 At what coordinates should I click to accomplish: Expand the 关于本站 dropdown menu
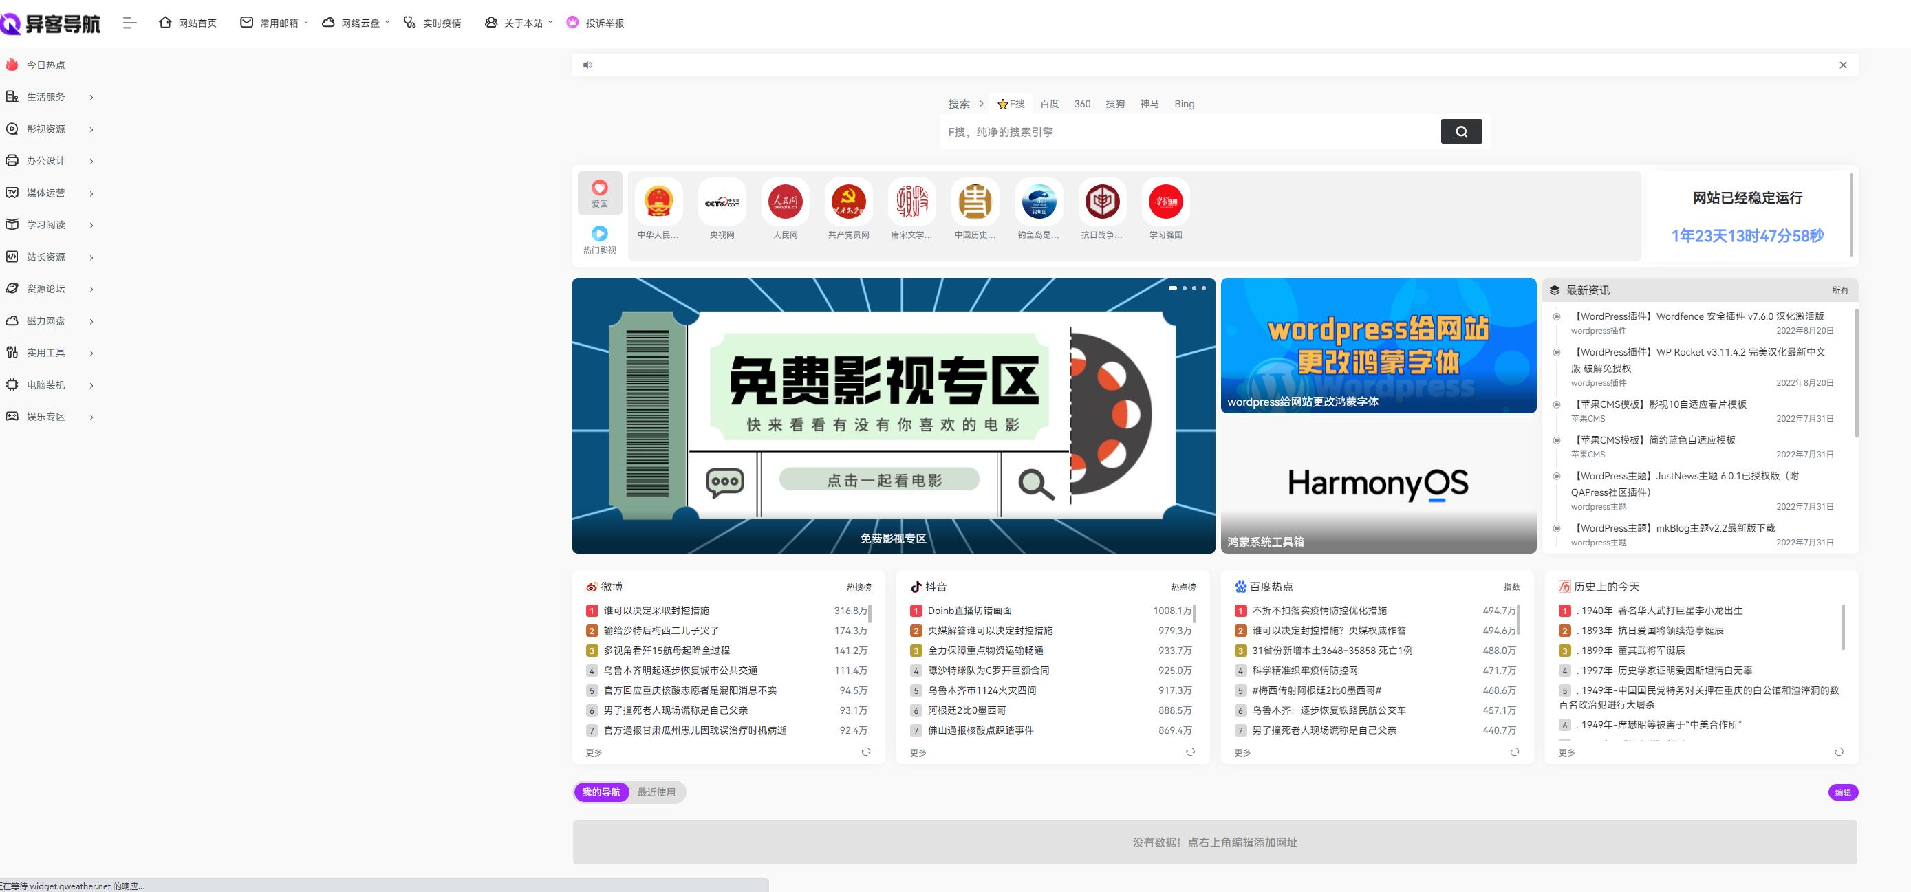coord(519,23)
